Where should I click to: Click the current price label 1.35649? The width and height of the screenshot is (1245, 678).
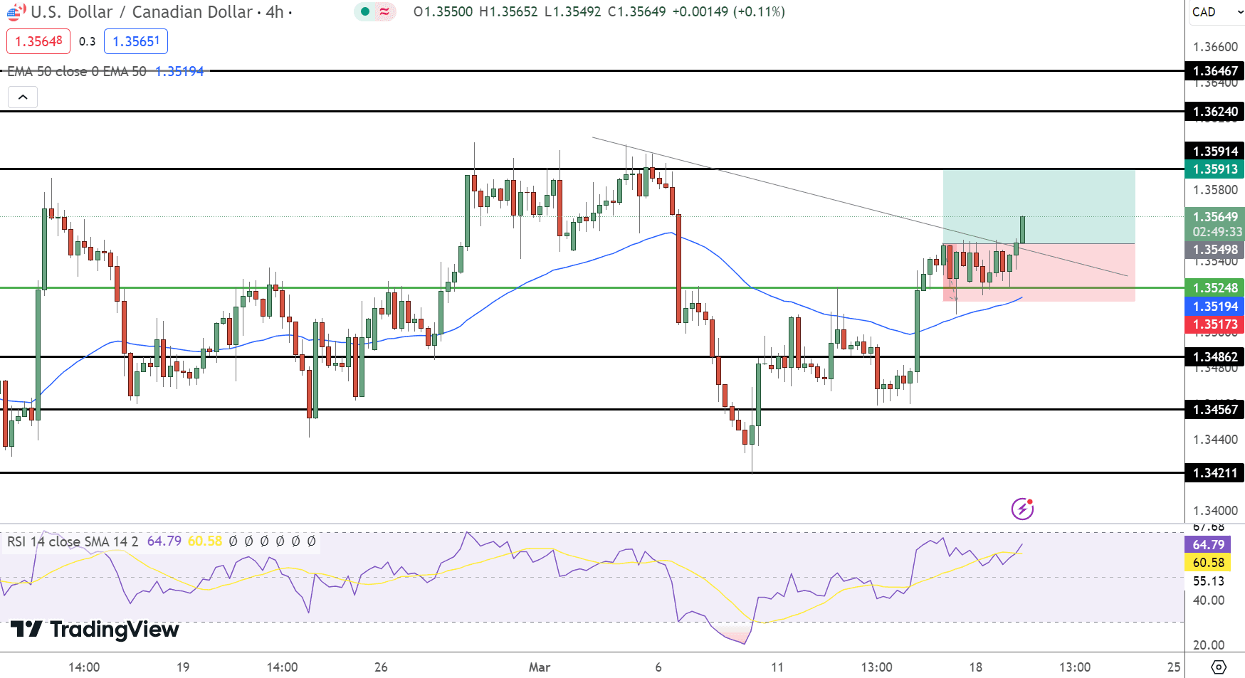click(x=1215, y=216)
